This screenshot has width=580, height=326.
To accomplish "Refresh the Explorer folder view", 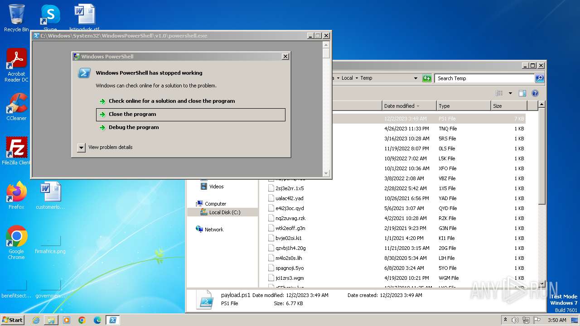I will pyautogui.click(x=427, y=78).
